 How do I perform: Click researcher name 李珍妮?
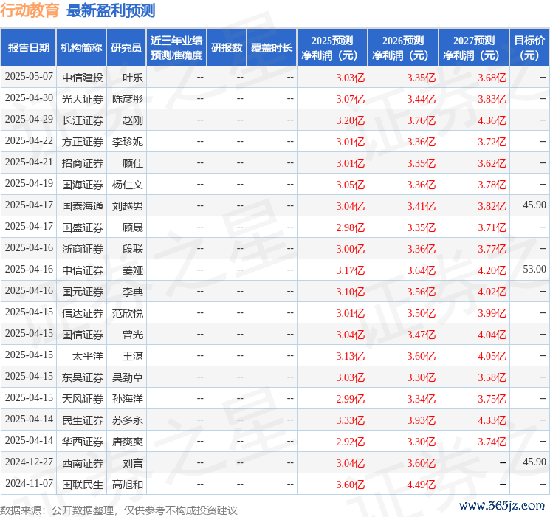click(128, 142)
